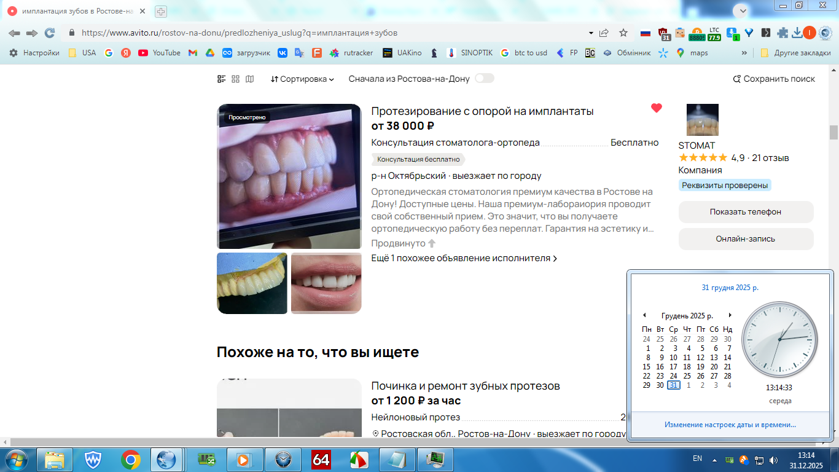Open 'Починка и ремонт зубных протезов' listing
The image size is (839, 472).
pyautogui.click(x=466, y=386)
